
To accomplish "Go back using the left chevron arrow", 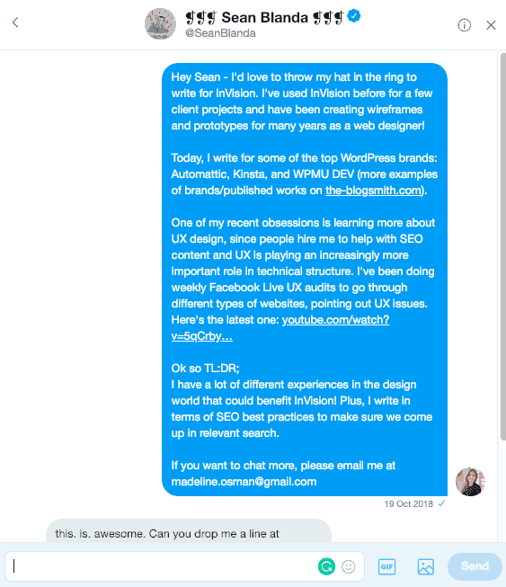I will pyautogui.click(x=15, y=22).
